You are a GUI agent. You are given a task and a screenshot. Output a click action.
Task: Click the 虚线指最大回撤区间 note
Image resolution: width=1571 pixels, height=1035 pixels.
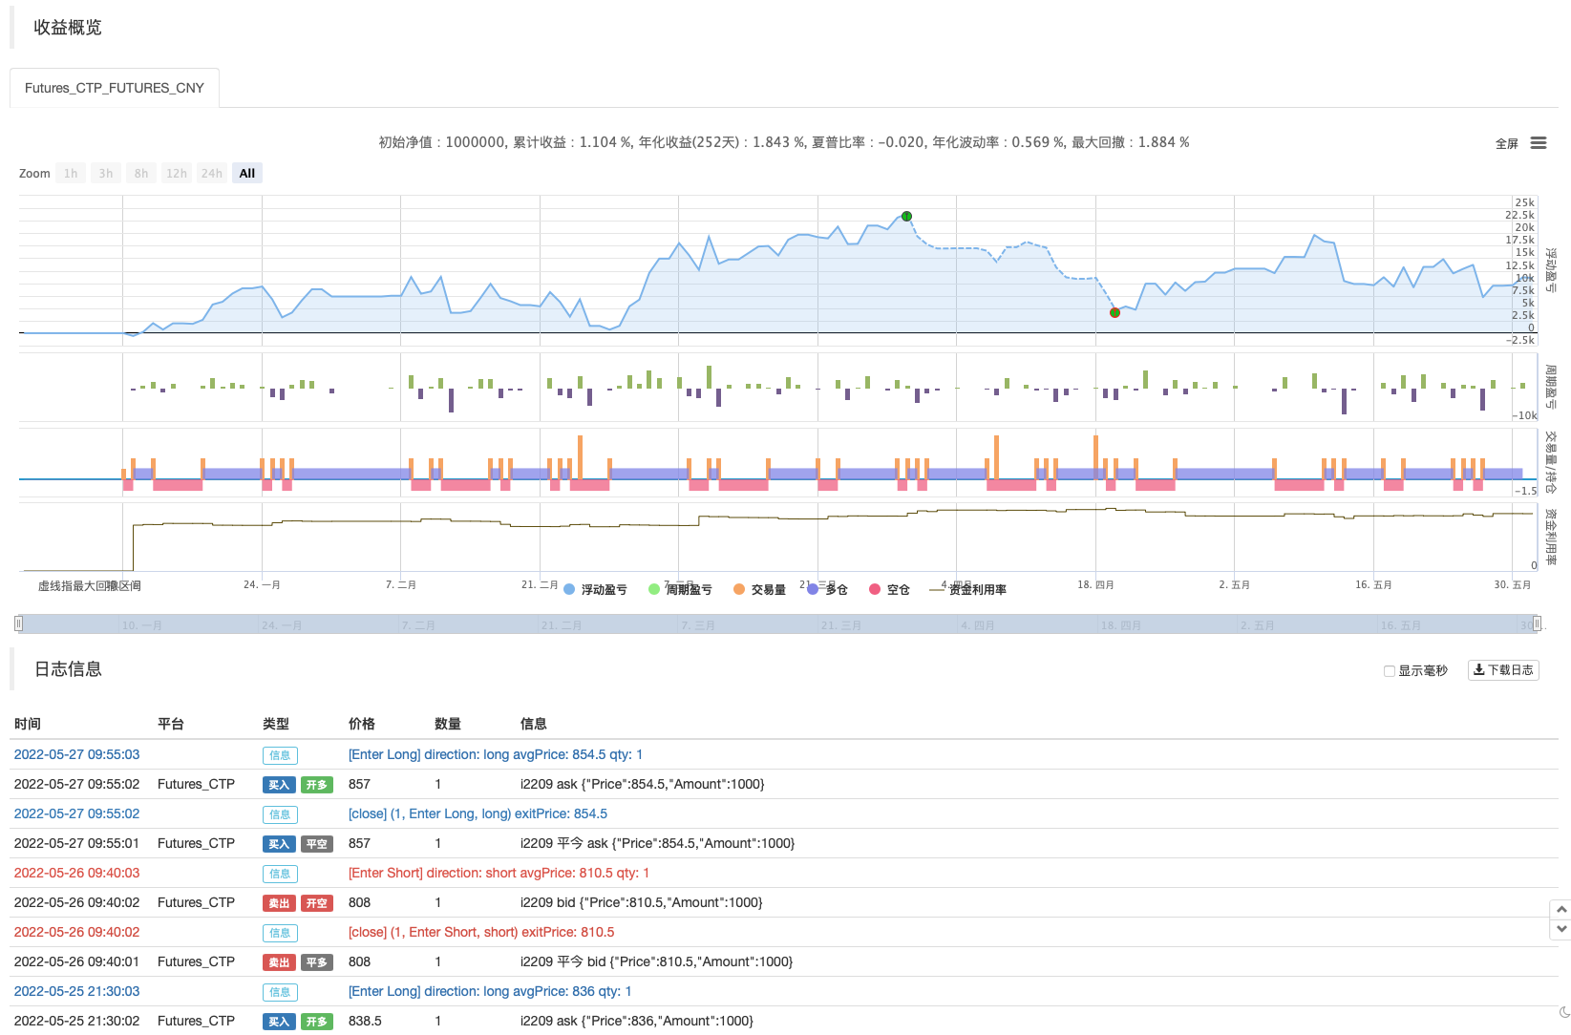click(x=90, y=585)
